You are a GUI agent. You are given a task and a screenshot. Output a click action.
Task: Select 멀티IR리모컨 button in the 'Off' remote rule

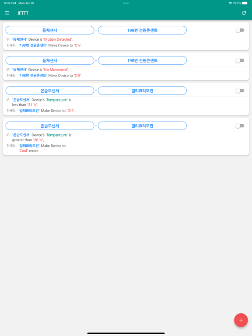[142, 91]
